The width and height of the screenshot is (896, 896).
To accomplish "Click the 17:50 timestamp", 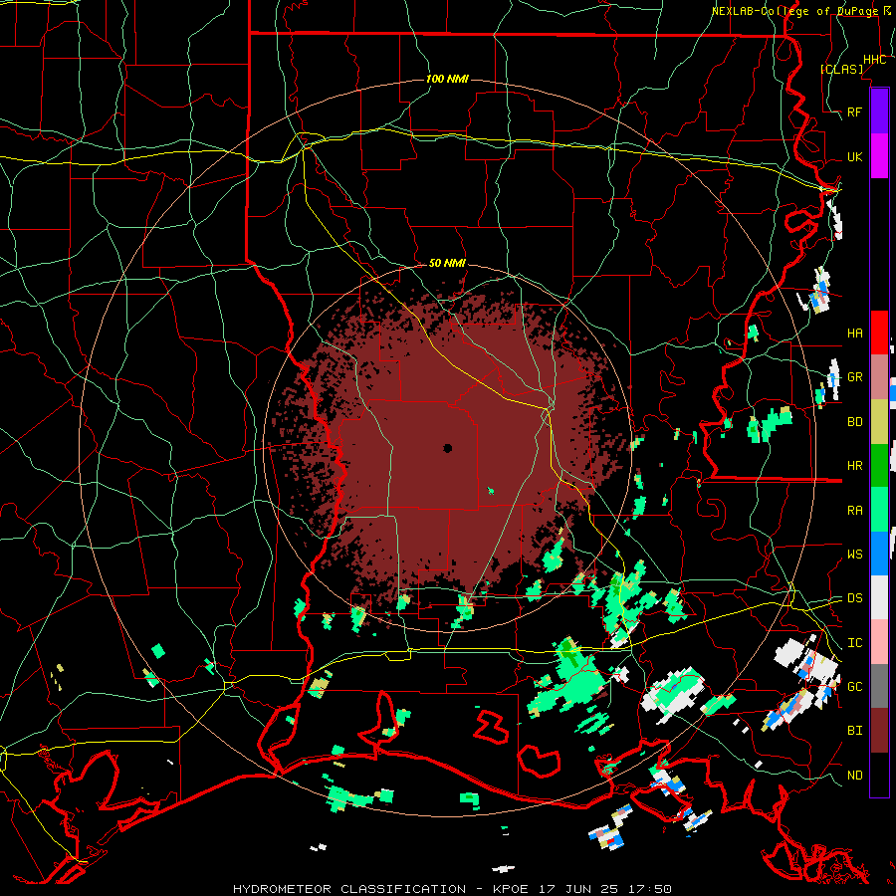I will point(652,889).
